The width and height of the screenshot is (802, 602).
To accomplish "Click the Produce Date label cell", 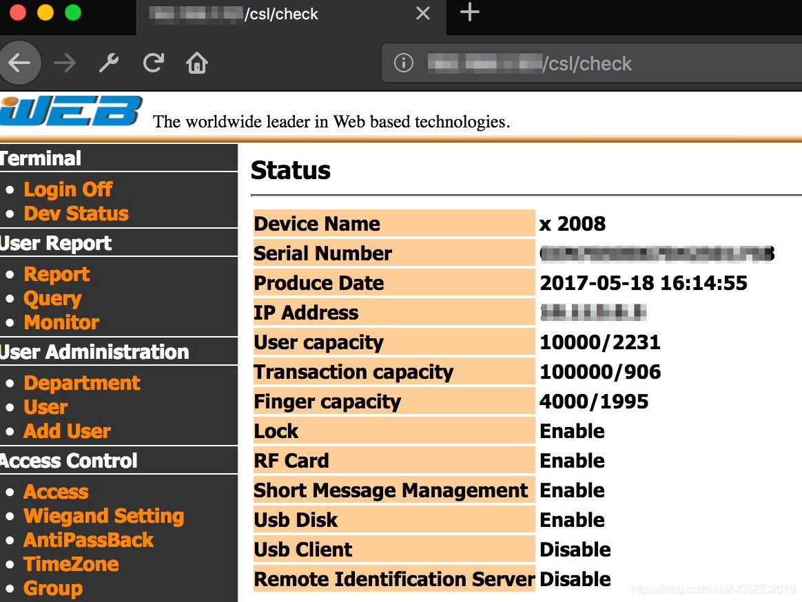I will pos(394,283).
